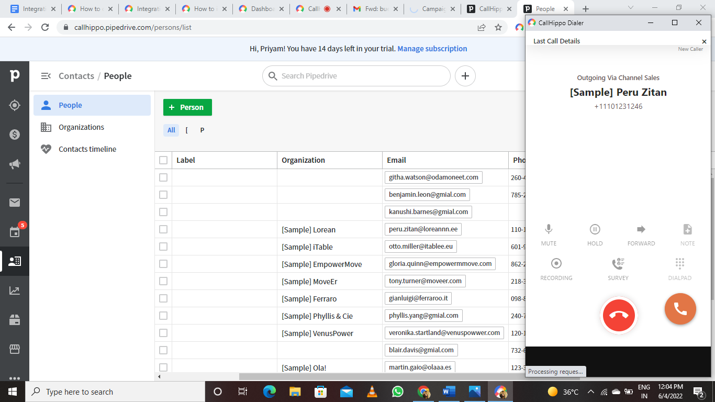Open Contacts icon in sidebar

15,261
